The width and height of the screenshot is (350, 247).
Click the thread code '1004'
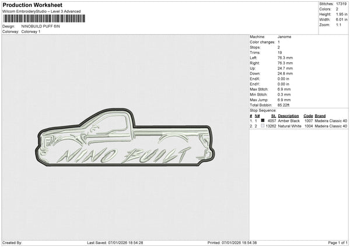click(x=309, y=126)
